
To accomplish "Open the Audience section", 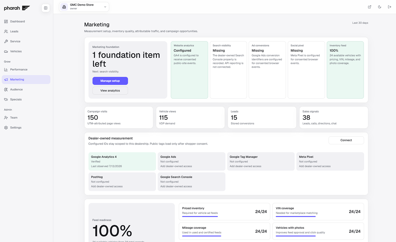I will click(x=26, y=90).
